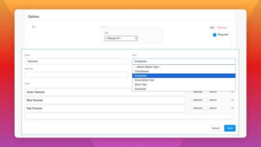
Task: Cancel editing the option
Action: [x=215, y=128]
